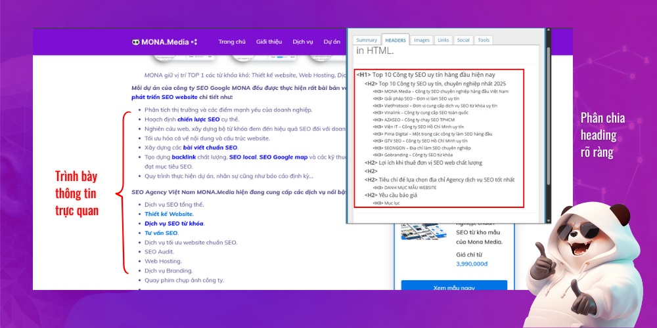The width and height of the screenshot is (657, 328).
Task: Click the Xem mẫu ngay button
Action: click(x=454, y=287)
